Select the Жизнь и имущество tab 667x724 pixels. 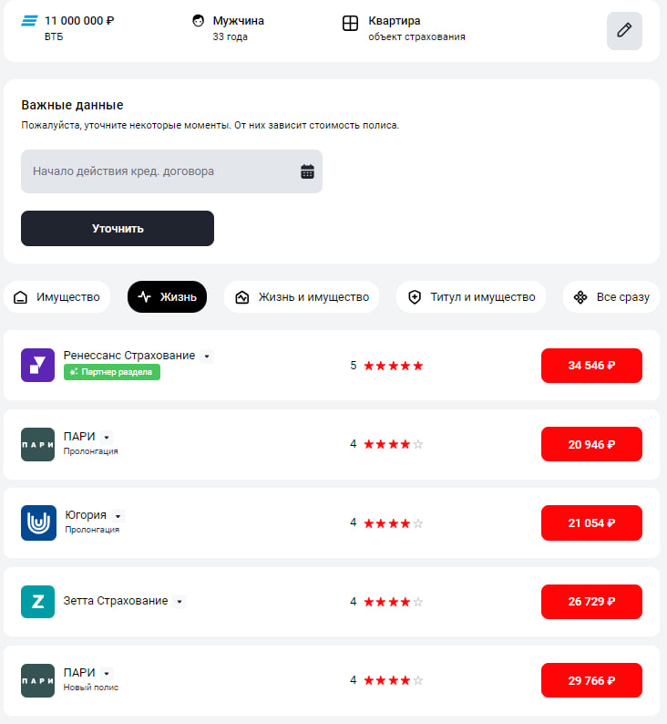pyautogui.click(x=302, y=297)
